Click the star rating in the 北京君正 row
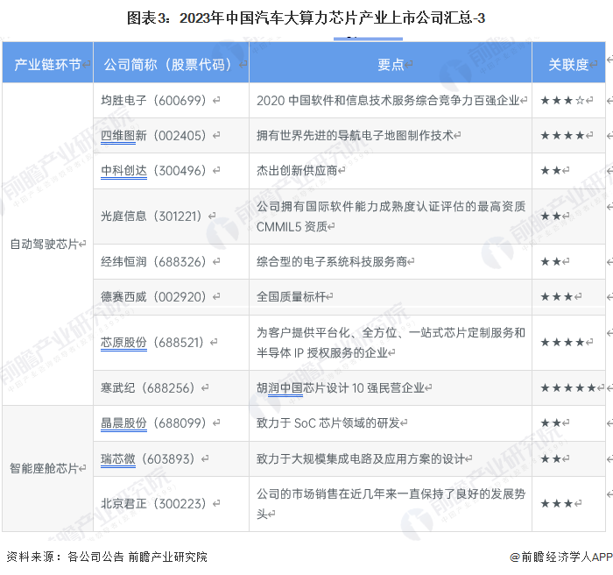The image size is (613, 575). pos(556,504)
